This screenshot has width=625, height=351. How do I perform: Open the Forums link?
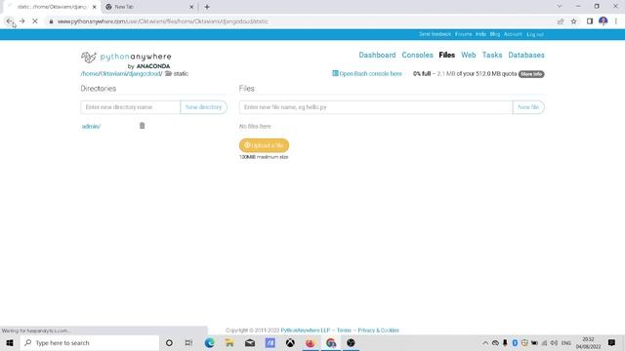pyautogui.click(x=463, y=34)
